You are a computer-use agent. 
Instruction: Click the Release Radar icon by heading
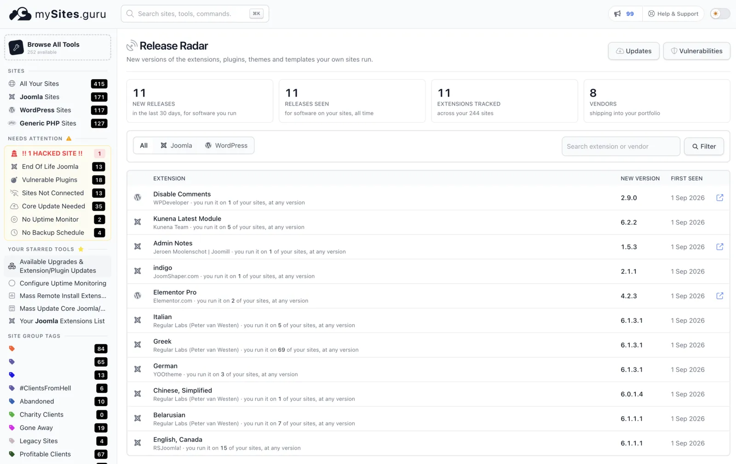click(x=132, y=46)
